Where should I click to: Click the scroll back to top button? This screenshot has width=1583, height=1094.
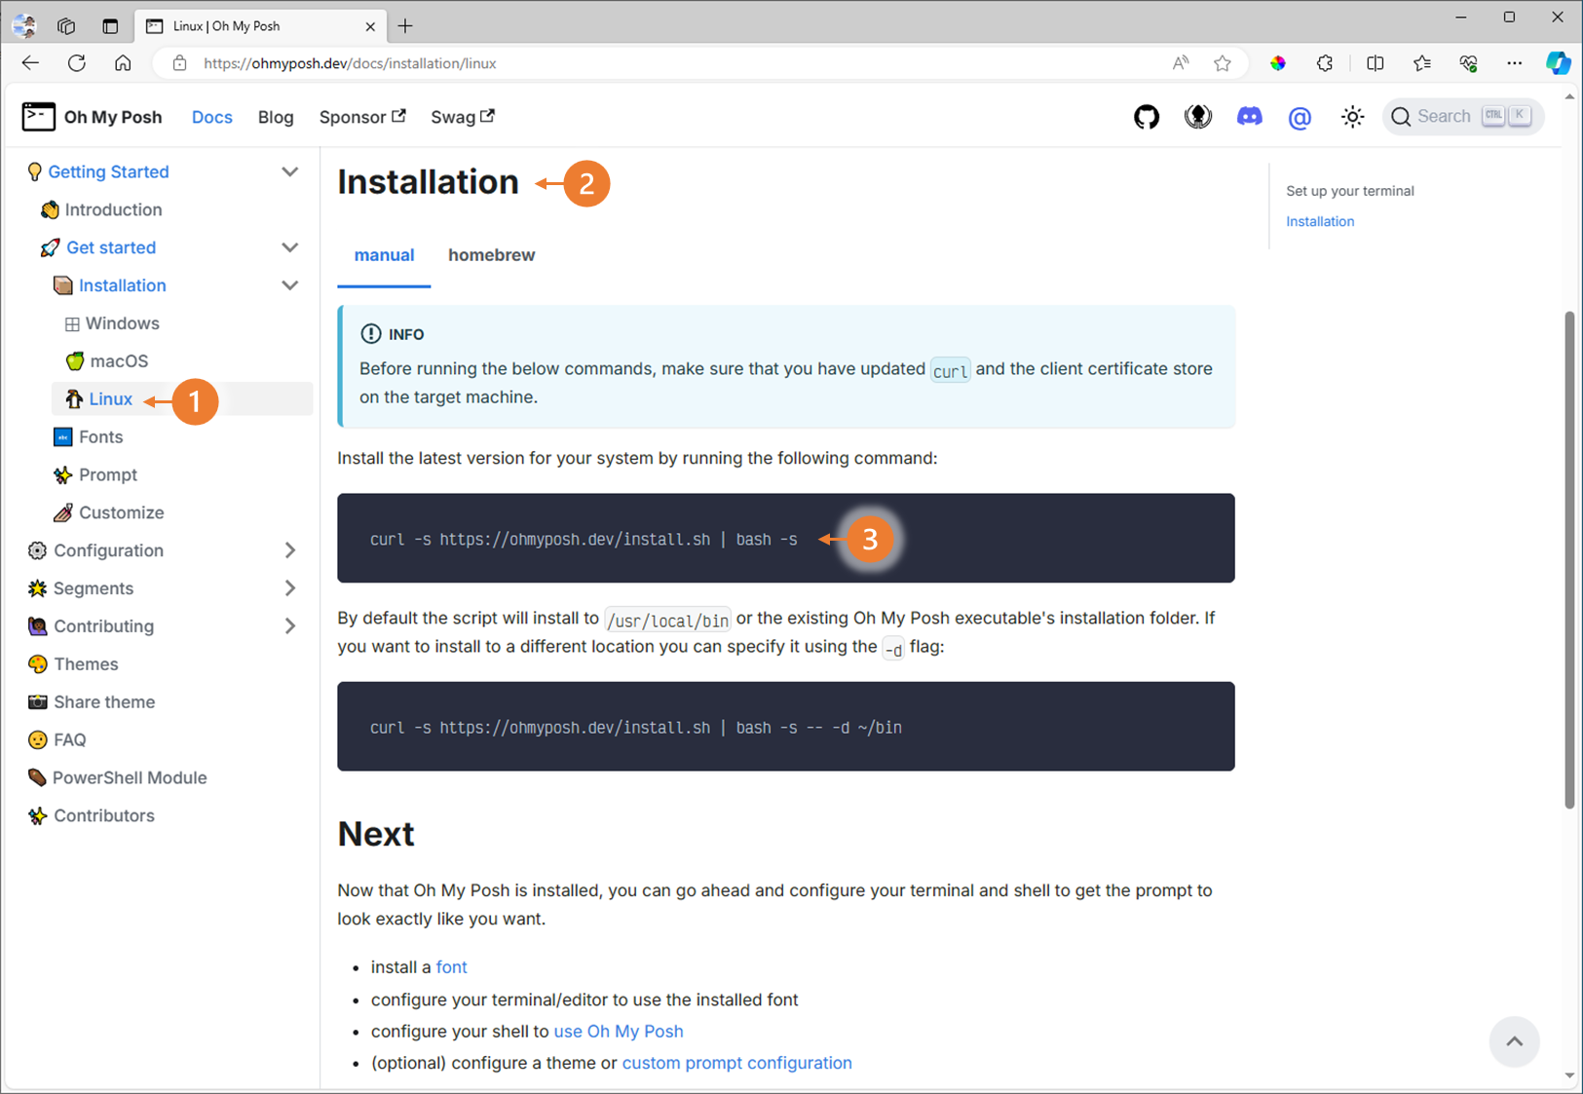[1514, 1041]
